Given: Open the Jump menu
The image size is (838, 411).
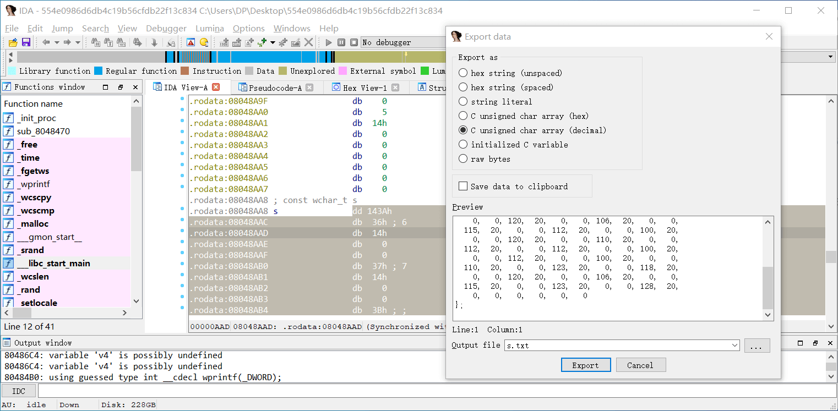Looking at the screenshot, I should click(x=62, y=28).
